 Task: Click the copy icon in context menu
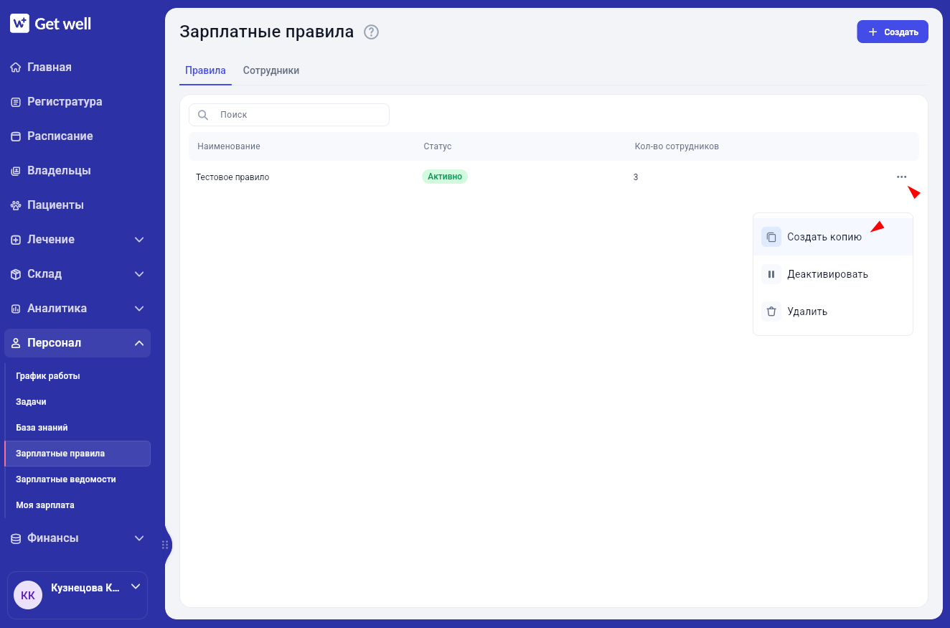click(x=771, y=237)
